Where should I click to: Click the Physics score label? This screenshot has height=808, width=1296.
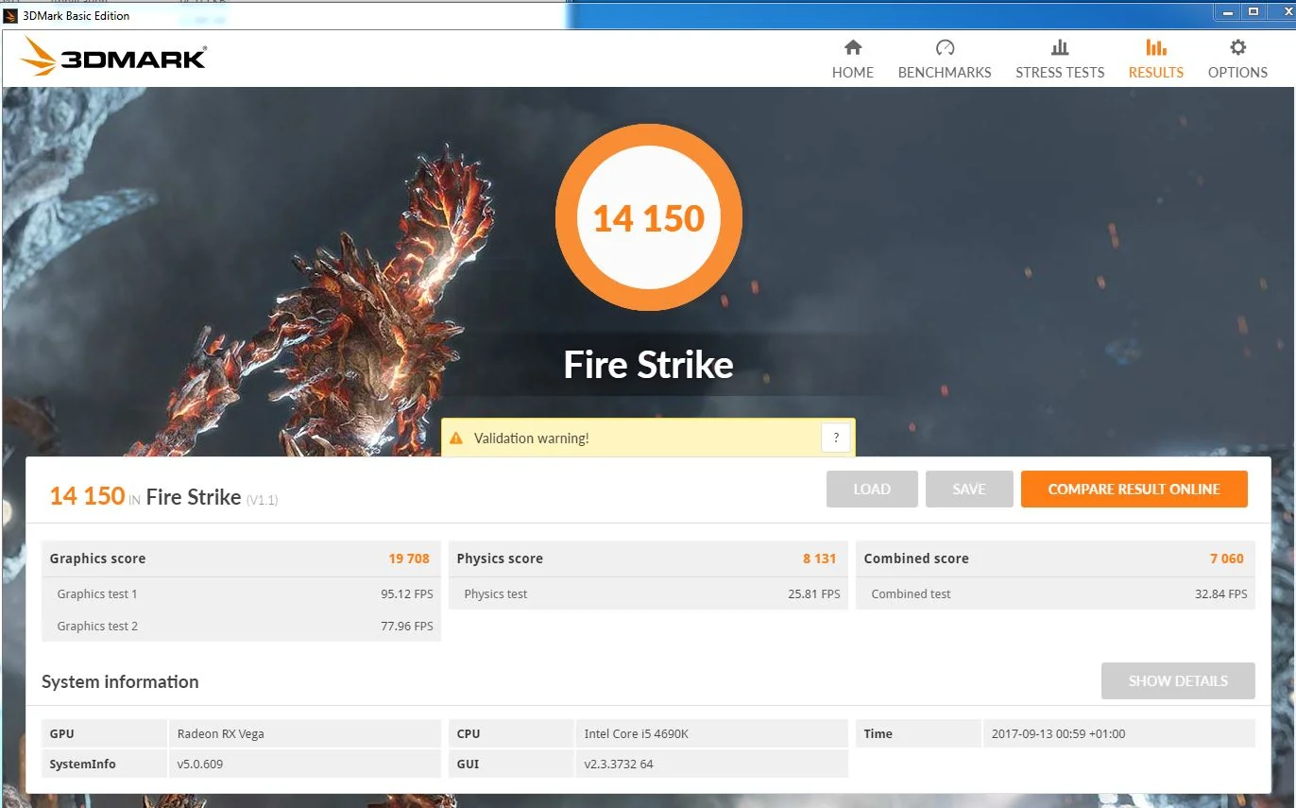click(x=500, y=559)
